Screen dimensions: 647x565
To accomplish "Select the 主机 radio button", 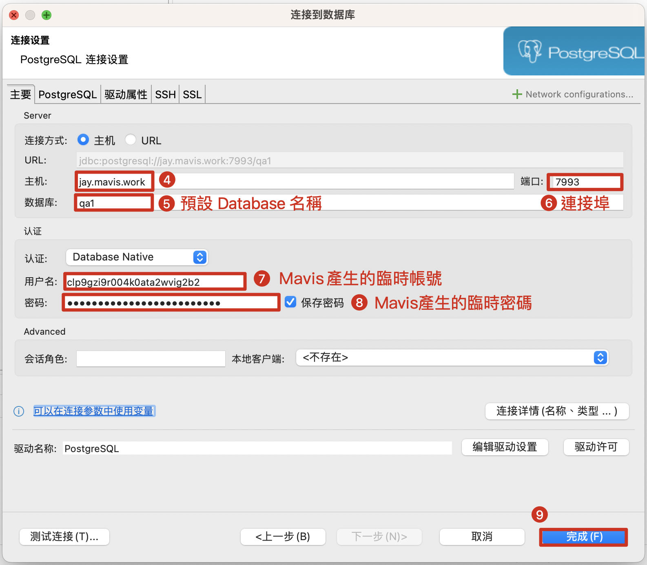I will pos(83,140).
